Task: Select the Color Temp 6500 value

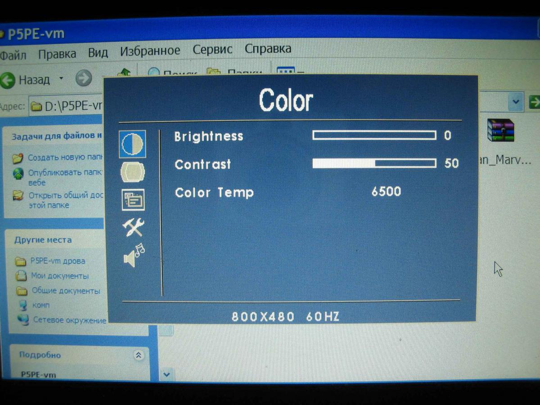Action: coord(386,192)
